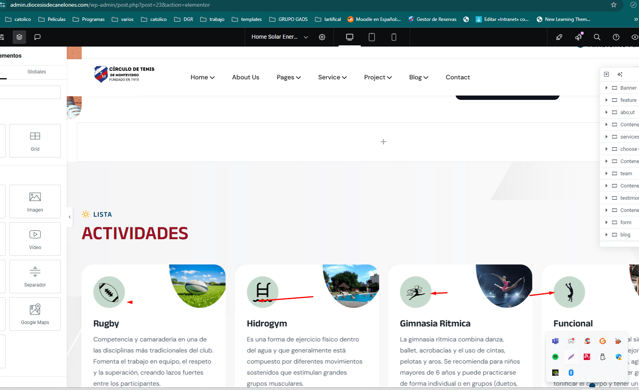Expand the Banner item in Navigator

pyautogui.click(x=606, y=88)
